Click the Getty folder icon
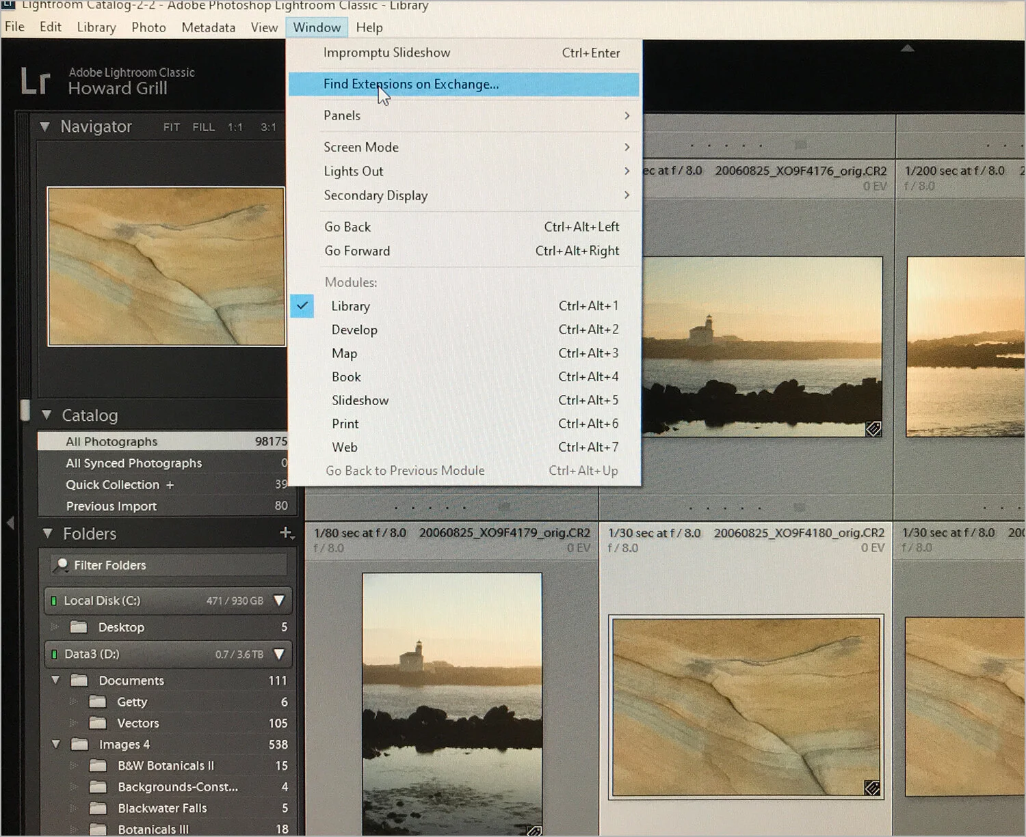 pos(98,702)
